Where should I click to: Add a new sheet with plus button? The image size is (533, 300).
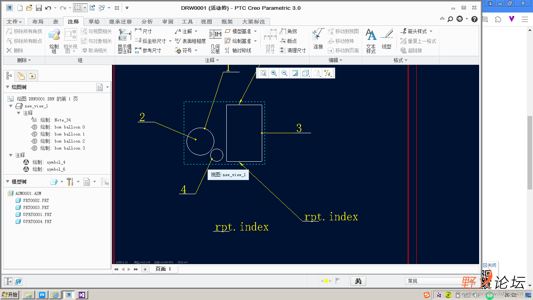pos(145,269)
